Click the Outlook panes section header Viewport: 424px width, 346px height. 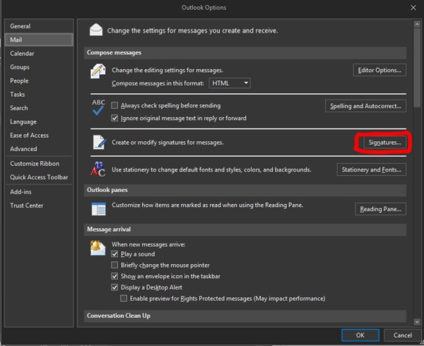click(245, 190)
